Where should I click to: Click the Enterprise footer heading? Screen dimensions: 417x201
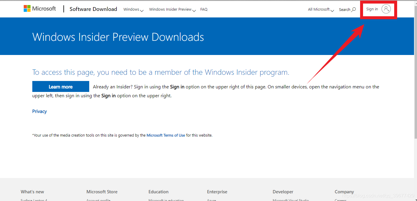[x=217, y=192]
